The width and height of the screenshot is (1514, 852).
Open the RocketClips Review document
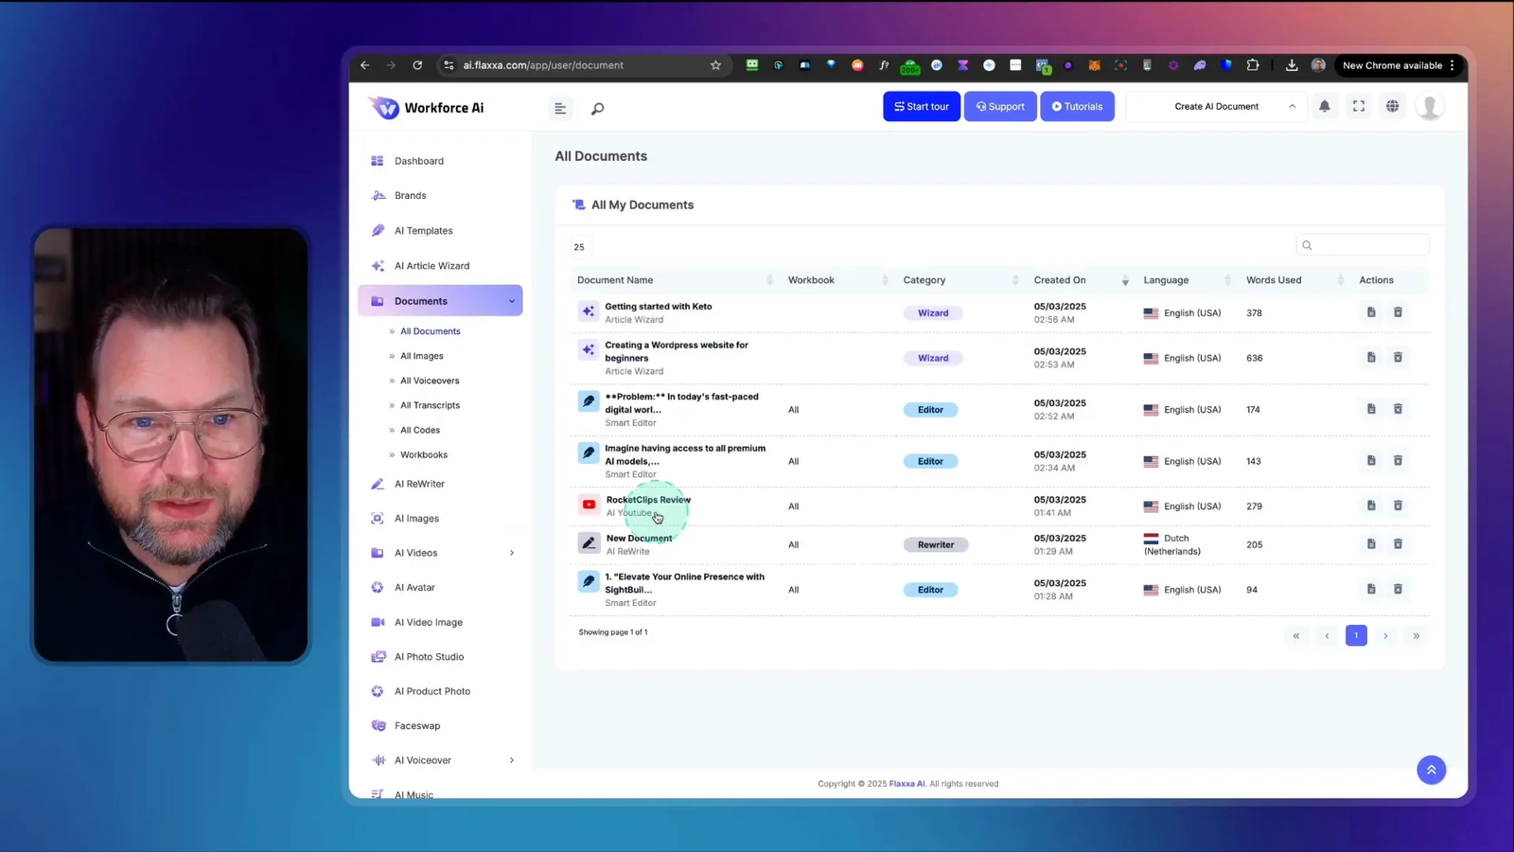[648, 500]
